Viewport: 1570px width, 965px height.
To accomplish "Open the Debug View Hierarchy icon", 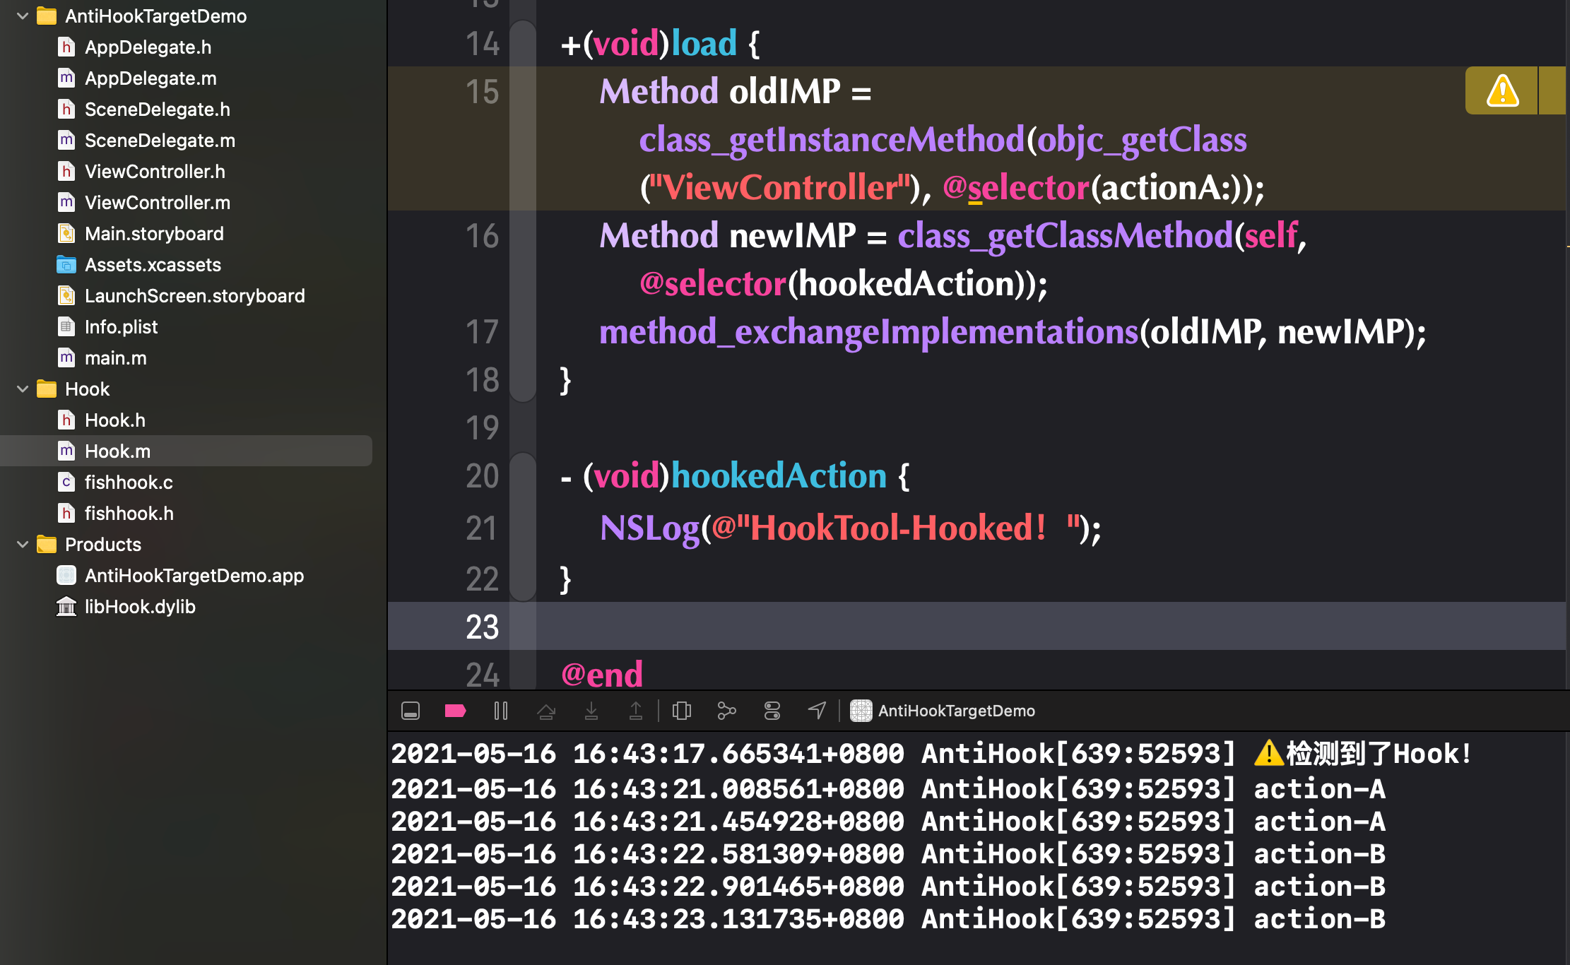I will point(682,711).
